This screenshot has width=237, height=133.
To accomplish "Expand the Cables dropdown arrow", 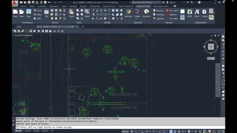I will (x=137, y=18).
